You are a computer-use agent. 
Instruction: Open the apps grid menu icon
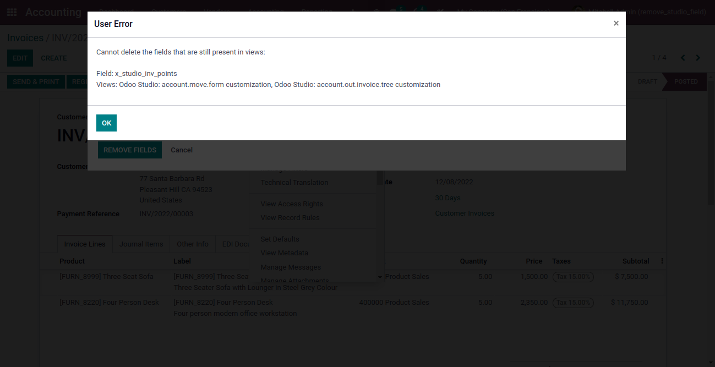point(12,12)
